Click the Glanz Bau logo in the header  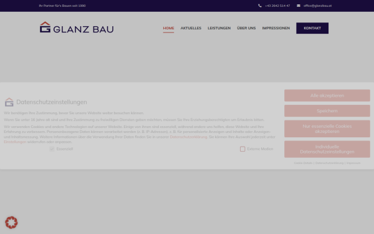(77, 27)
